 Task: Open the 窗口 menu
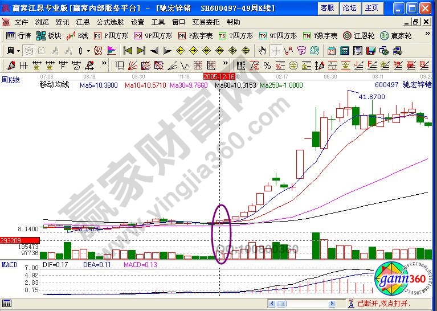click(x=178, y=22)
